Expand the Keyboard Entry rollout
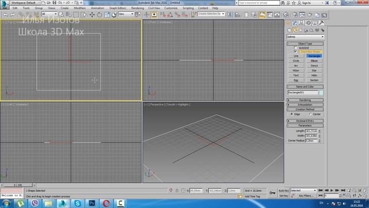This screenshot has width=369, height=208. [x=305, y=121]
